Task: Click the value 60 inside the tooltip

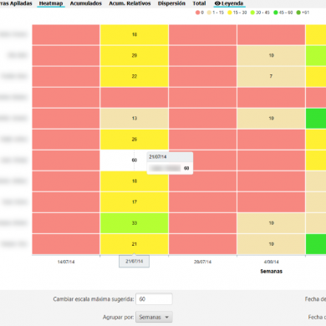Action: [186, 168]
